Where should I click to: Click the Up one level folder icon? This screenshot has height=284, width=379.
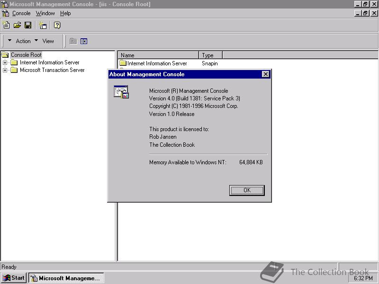[x=73, y=41]
